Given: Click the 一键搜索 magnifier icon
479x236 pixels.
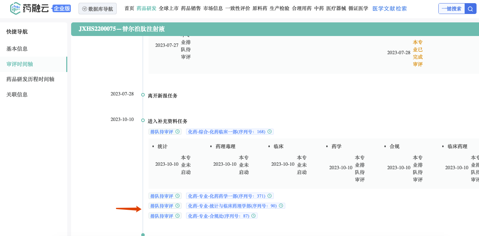Looking at the screenshot, I should pos(470,9).
